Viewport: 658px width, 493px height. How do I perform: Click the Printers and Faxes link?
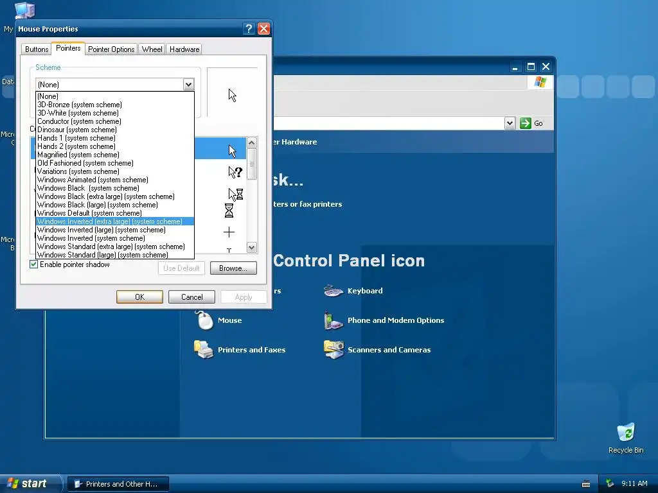(251, 350)
